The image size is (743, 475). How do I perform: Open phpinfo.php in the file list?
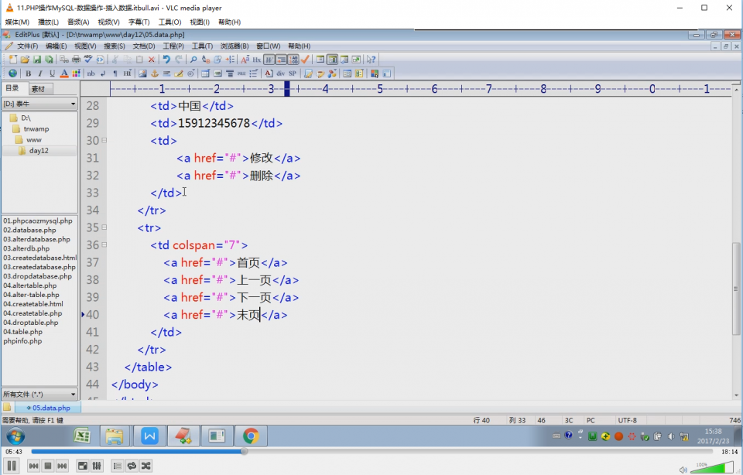pyautogui.click(x=22, y=341)
